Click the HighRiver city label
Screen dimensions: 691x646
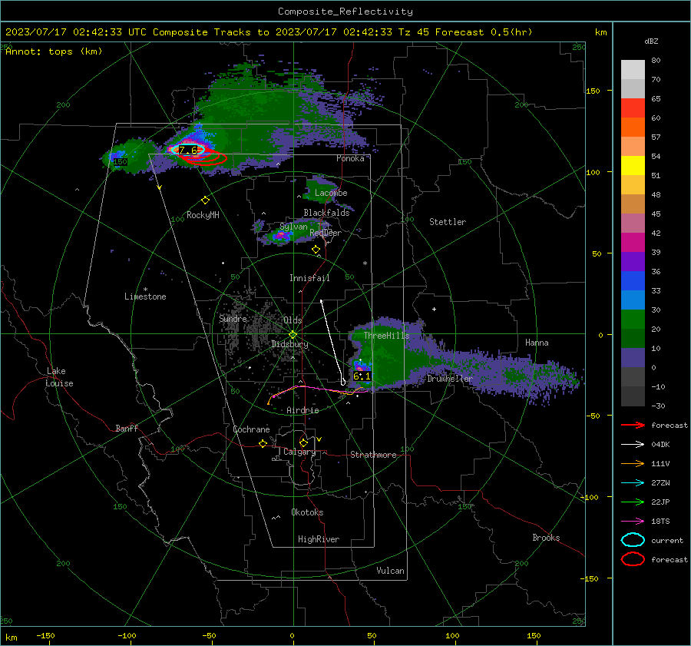319,539
